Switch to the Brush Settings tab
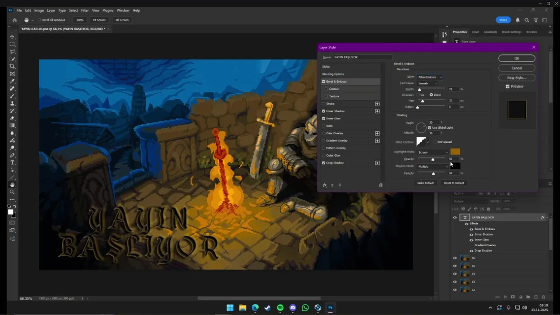 coord(511,32)
